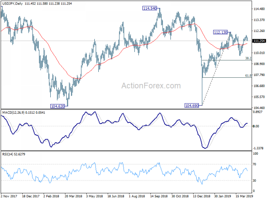Click the 112.130 price label
This screenshot has width=267, height=200.
tap(220, 32)
